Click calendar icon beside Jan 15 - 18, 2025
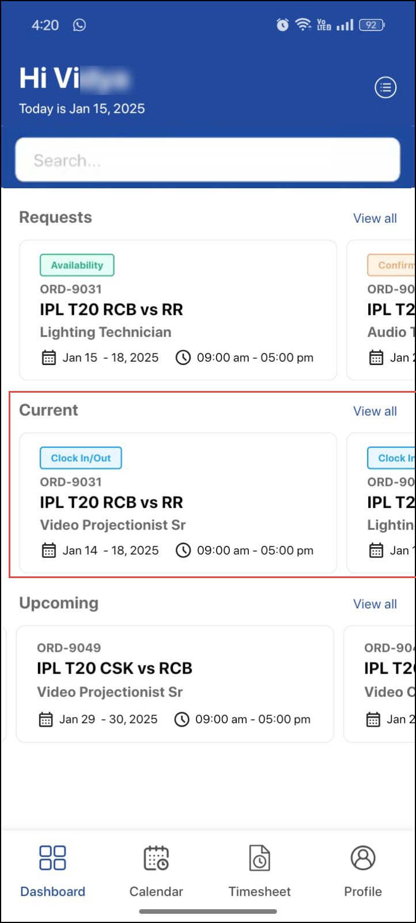 pos(49,358)
